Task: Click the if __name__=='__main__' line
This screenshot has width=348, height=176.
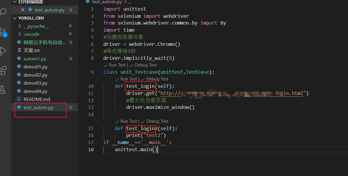Action: 137,143
